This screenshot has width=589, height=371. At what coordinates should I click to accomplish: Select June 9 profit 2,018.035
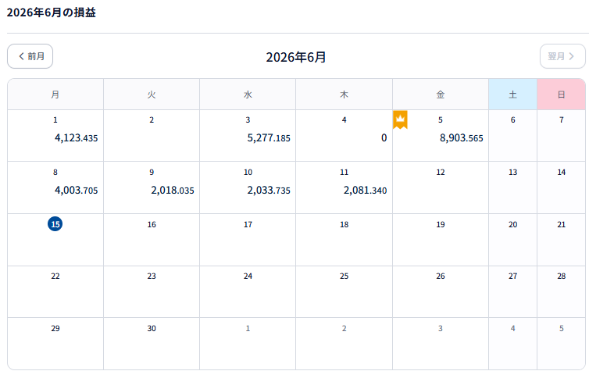pyautogui.click(x=152, y=187)
